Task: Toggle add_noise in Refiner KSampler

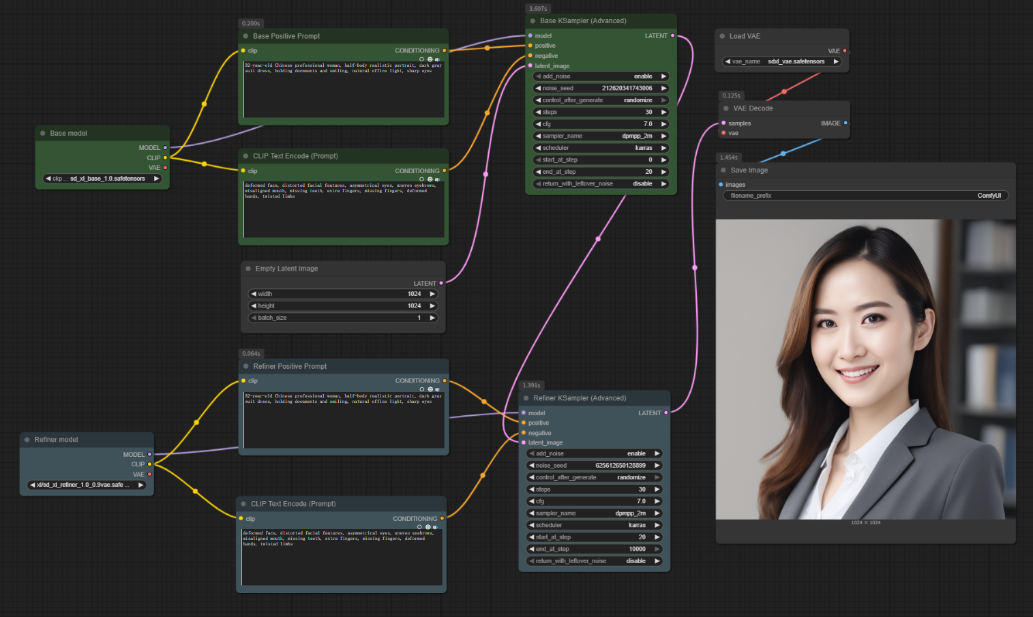Action: [593, 453]
